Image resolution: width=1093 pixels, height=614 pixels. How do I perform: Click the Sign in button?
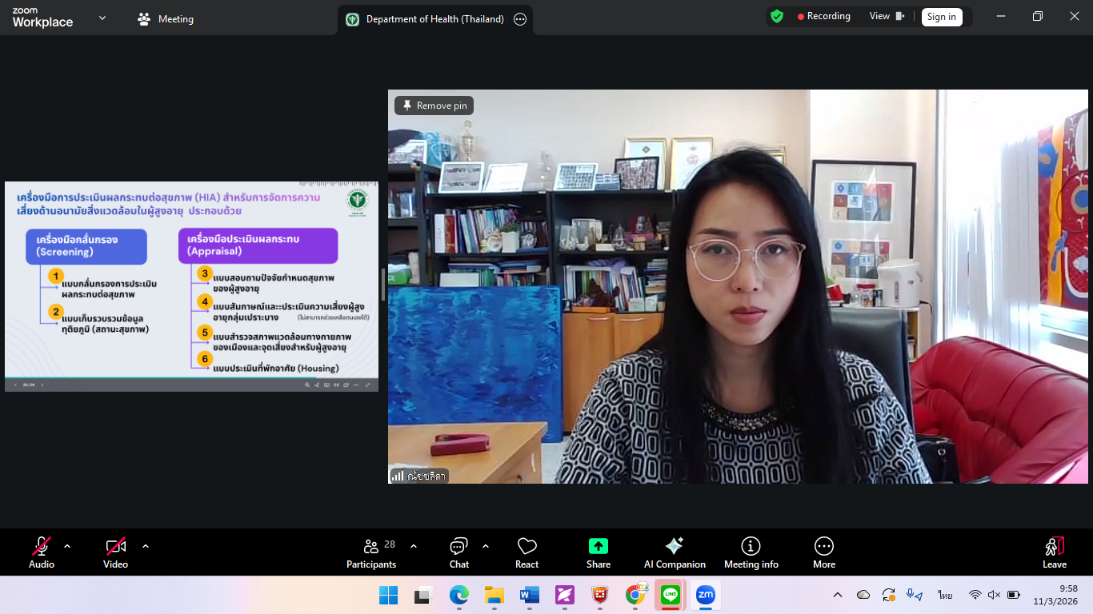point(941,17)
